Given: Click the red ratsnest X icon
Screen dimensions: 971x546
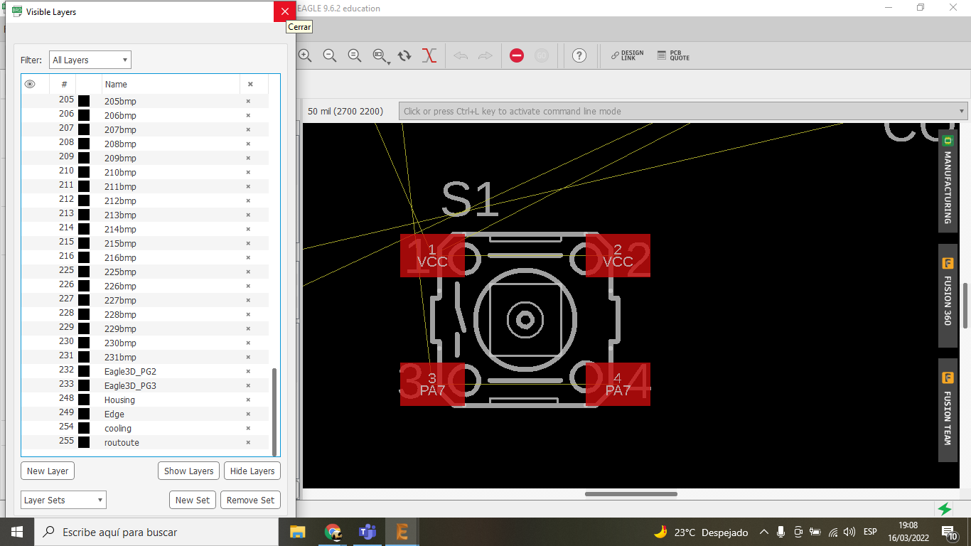Looking at the screenshot, I should 429,55.
